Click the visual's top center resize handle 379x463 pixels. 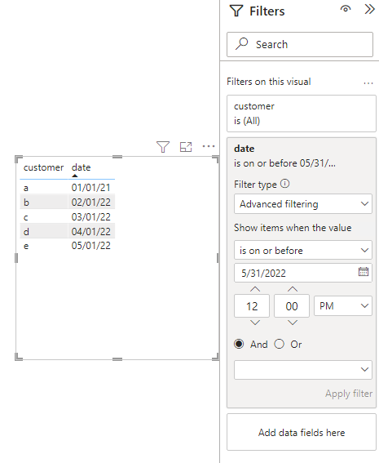coord(117,157)
